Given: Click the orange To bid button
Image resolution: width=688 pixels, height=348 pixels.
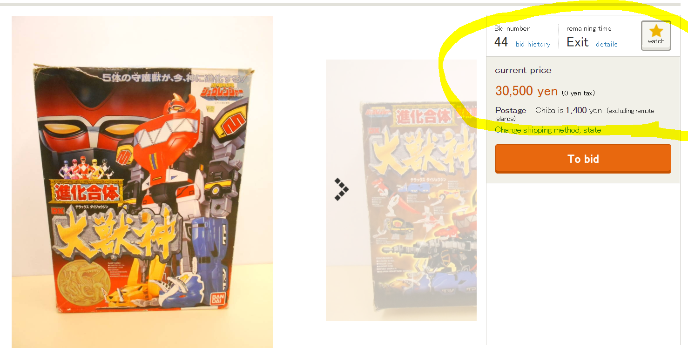Looking at the screenshot, I should 583,159.
